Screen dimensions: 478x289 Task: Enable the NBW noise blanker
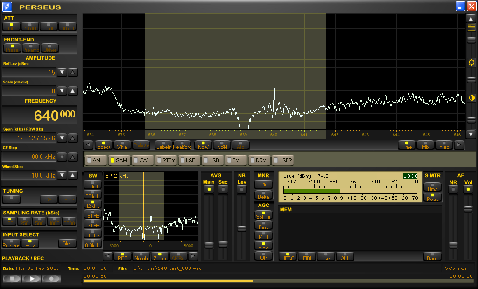point(203,145)
